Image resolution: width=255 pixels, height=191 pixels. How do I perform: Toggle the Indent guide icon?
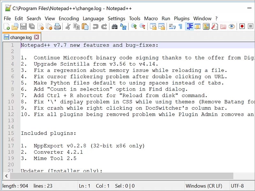point(189,26)
